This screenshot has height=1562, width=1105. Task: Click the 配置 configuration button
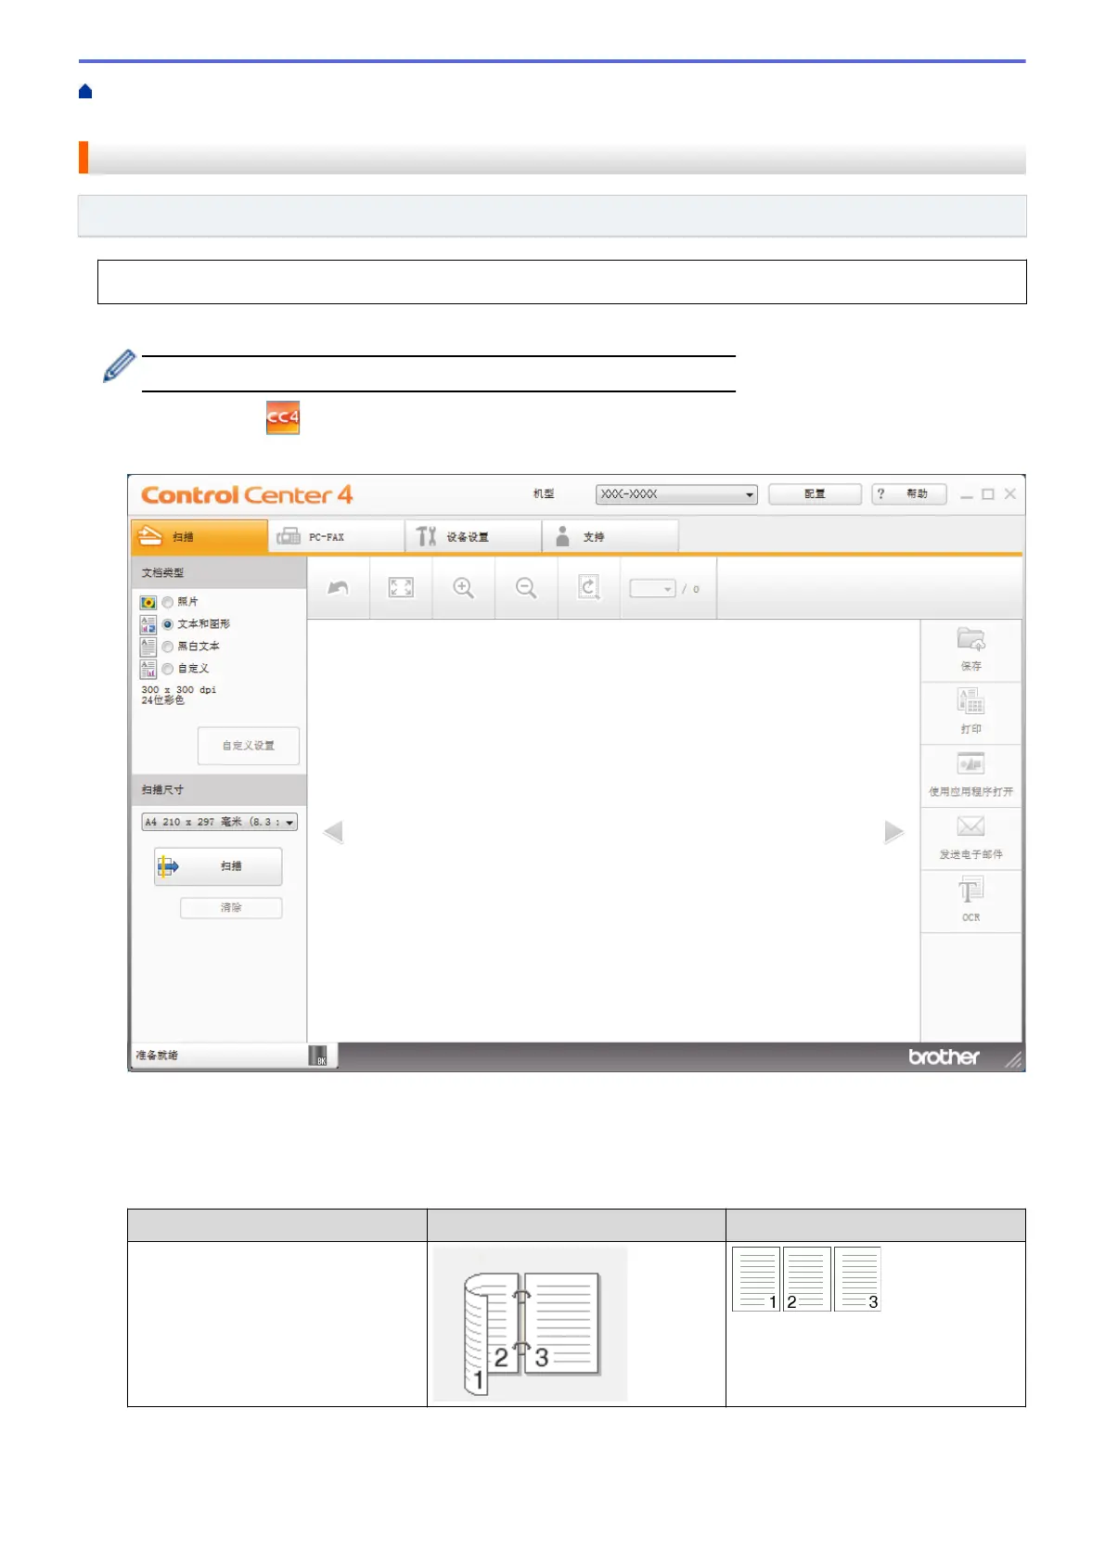point(815,494)
